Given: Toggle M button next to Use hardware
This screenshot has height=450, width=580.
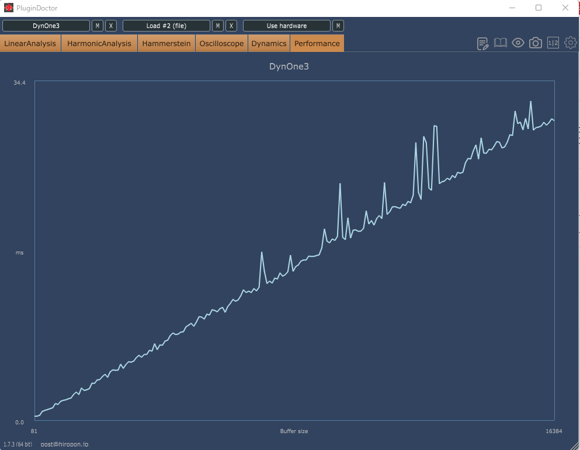Looking at the screenshot, I should [338, 26].
